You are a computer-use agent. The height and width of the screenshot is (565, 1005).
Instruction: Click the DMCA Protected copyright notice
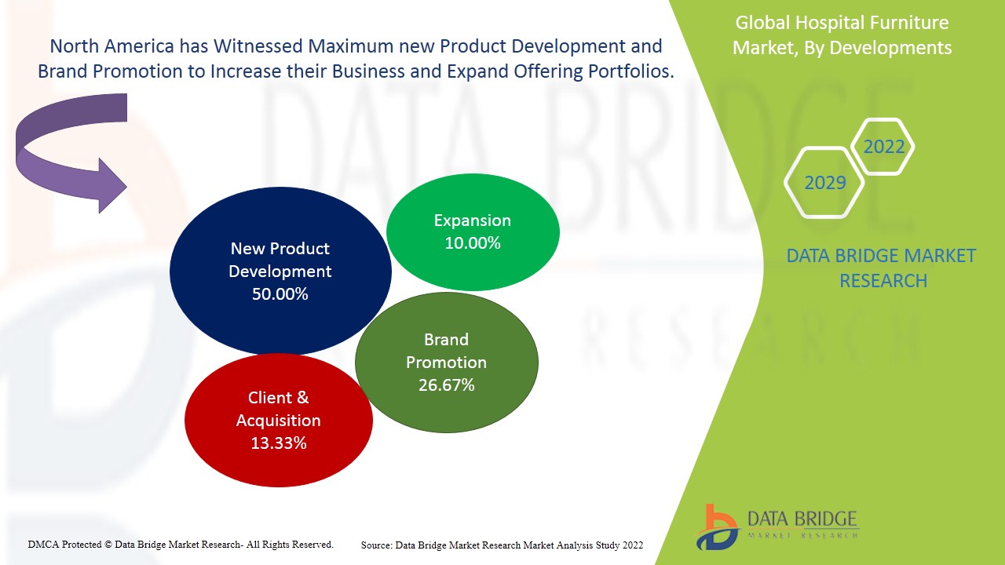[181, 544]
